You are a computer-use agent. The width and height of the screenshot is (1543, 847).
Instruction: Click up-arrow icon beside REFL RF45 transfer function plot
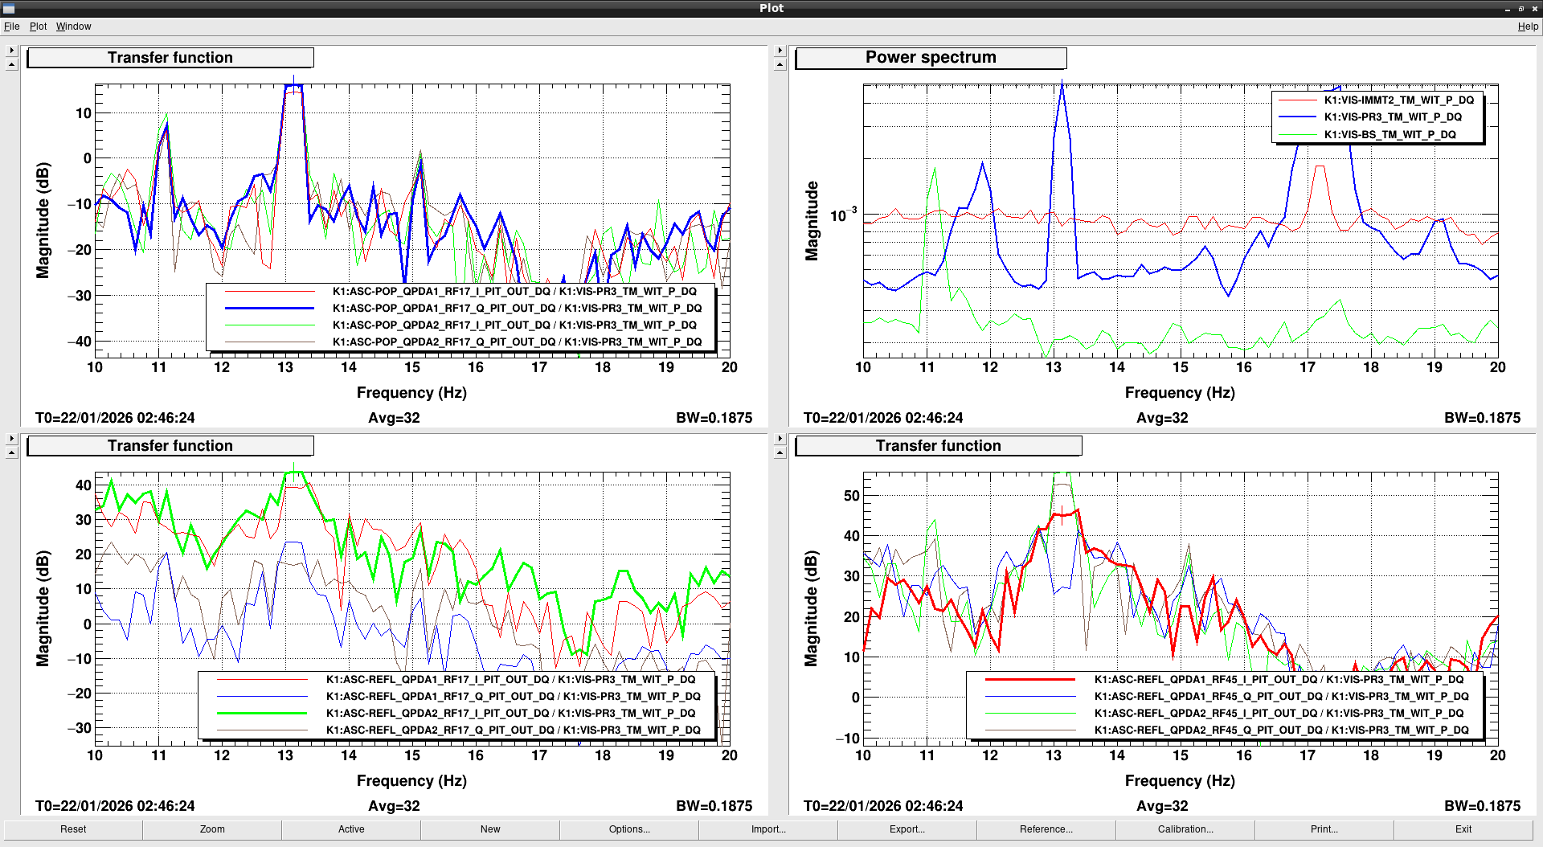pyautogui.click(x=780, y=453)
